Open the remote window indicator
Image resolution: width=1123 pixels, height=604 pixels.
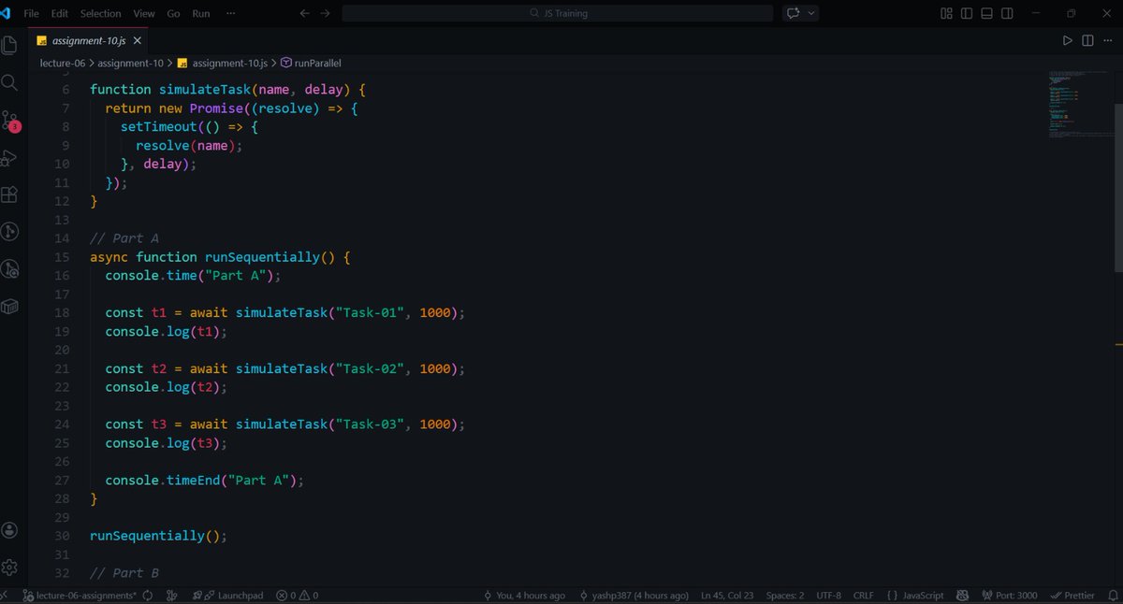point(5,596)
